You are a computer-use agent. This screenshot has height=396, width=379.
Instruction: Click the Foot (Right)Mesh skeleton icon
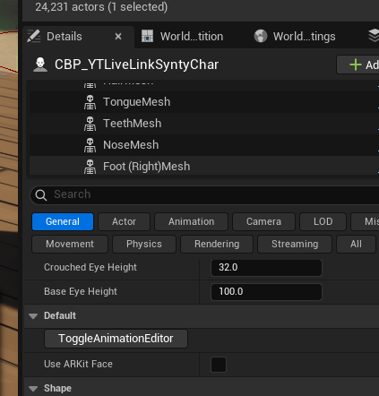(x=90, y=167)
